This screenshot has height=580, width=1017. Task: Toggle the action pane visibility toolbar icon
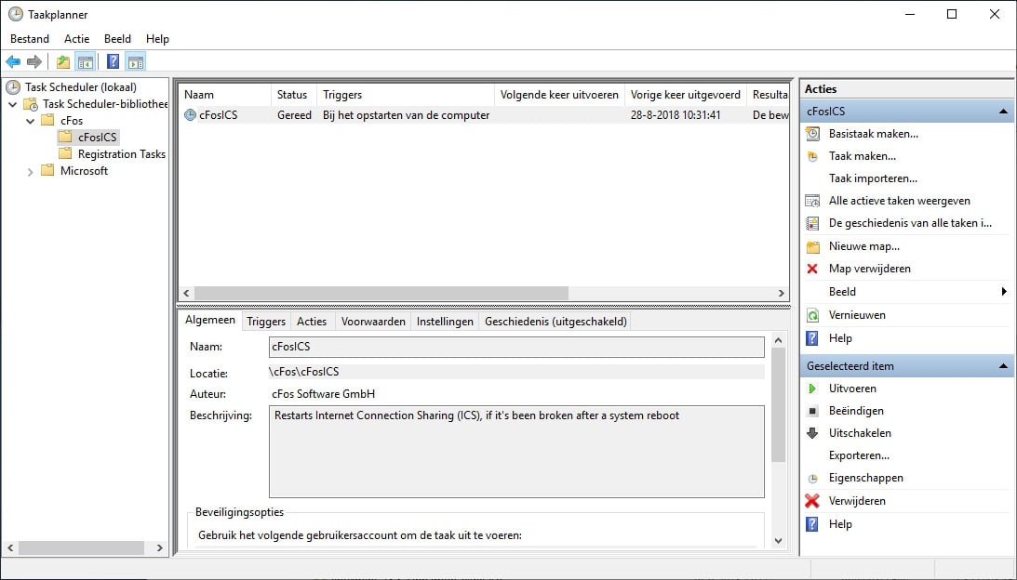click(x=136, y=60)
